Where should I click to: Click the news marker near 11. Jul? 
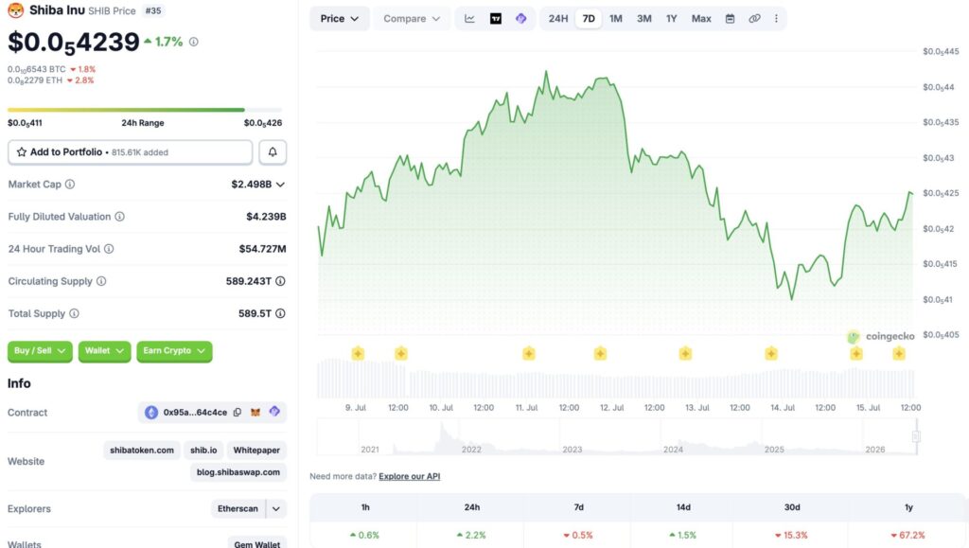pyautogui.click(x=528, y=353)
